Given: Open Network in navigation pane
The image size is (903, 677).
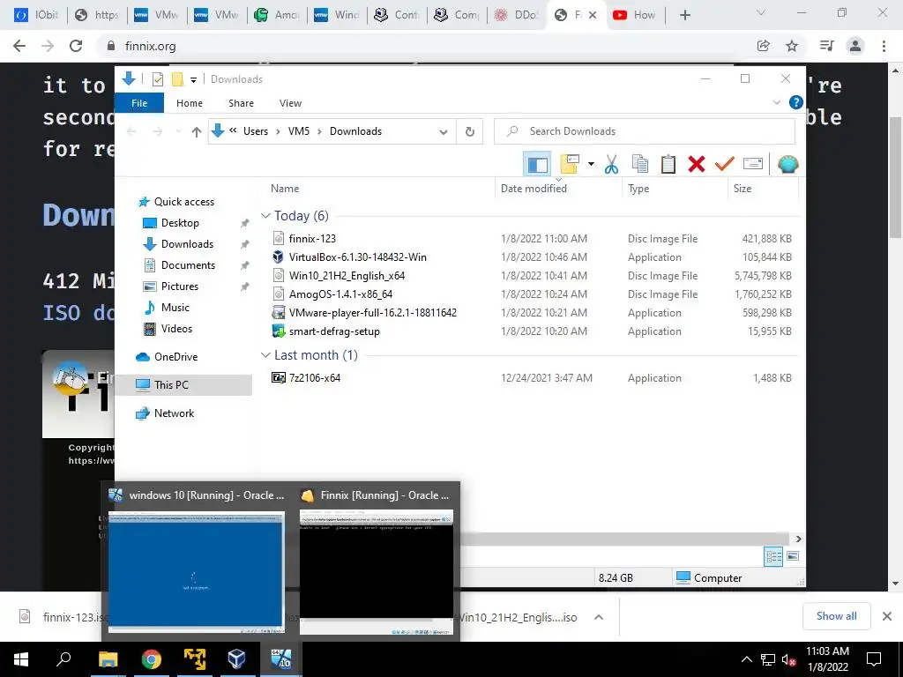Looking at the screenshot, I should point(174,413).
